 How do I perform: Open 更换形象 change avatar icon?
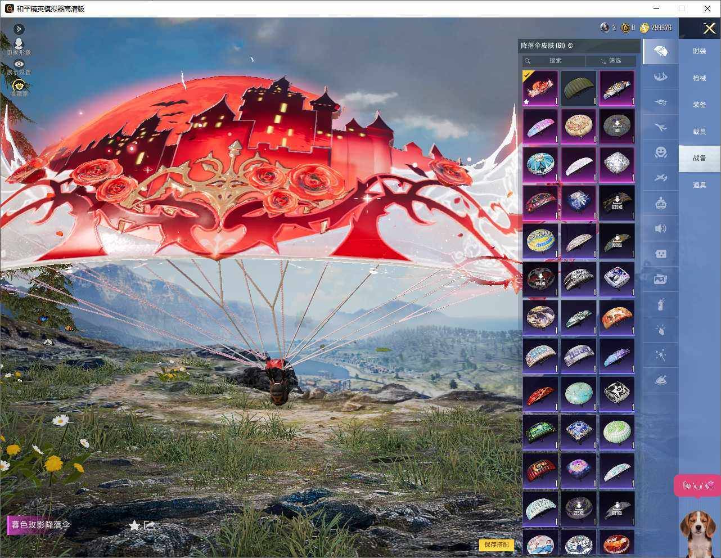click(x=19, y=46)
